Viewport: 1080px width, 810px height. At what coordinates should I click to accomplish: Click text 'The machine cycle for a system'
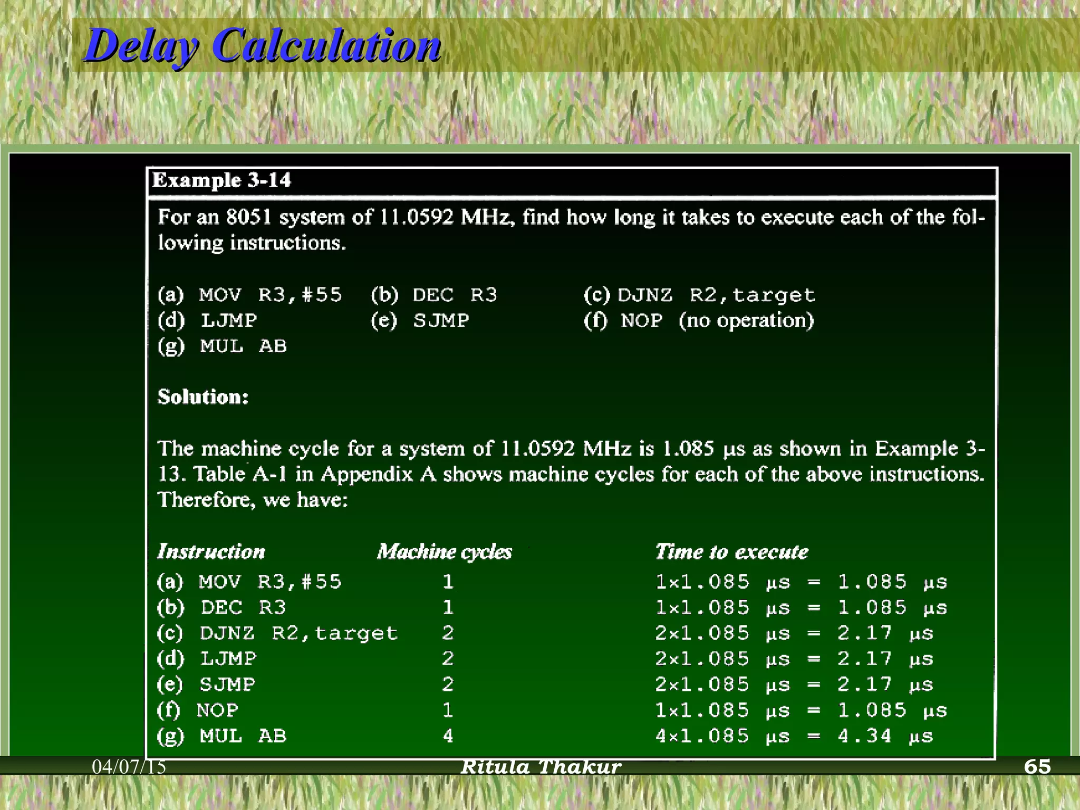313,448
